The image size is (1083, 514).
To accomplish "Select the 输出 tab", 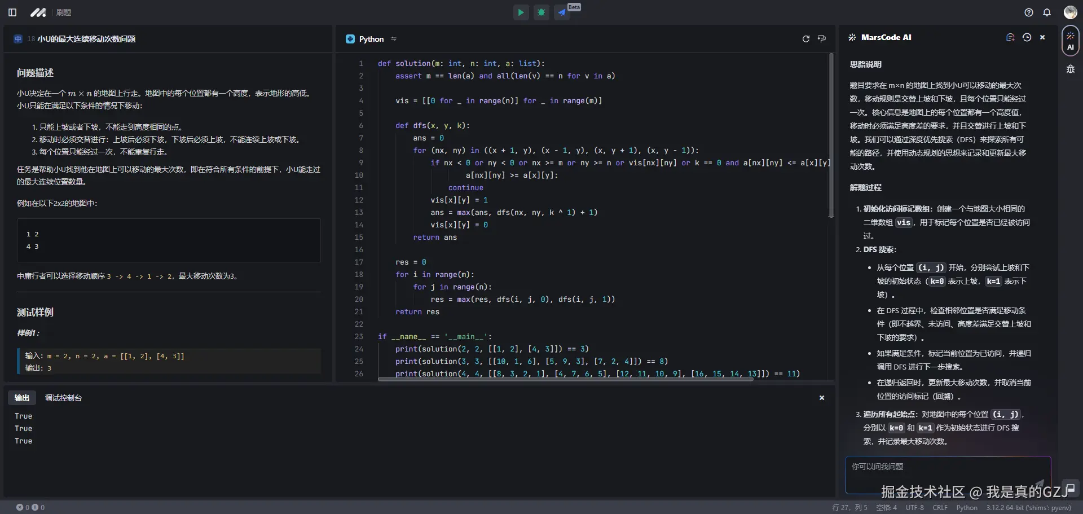I will click(x=22, y=398).
